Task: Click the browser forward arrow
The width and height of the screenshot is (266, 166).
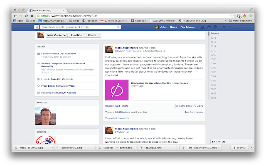Action: click(x=21, y=16)
